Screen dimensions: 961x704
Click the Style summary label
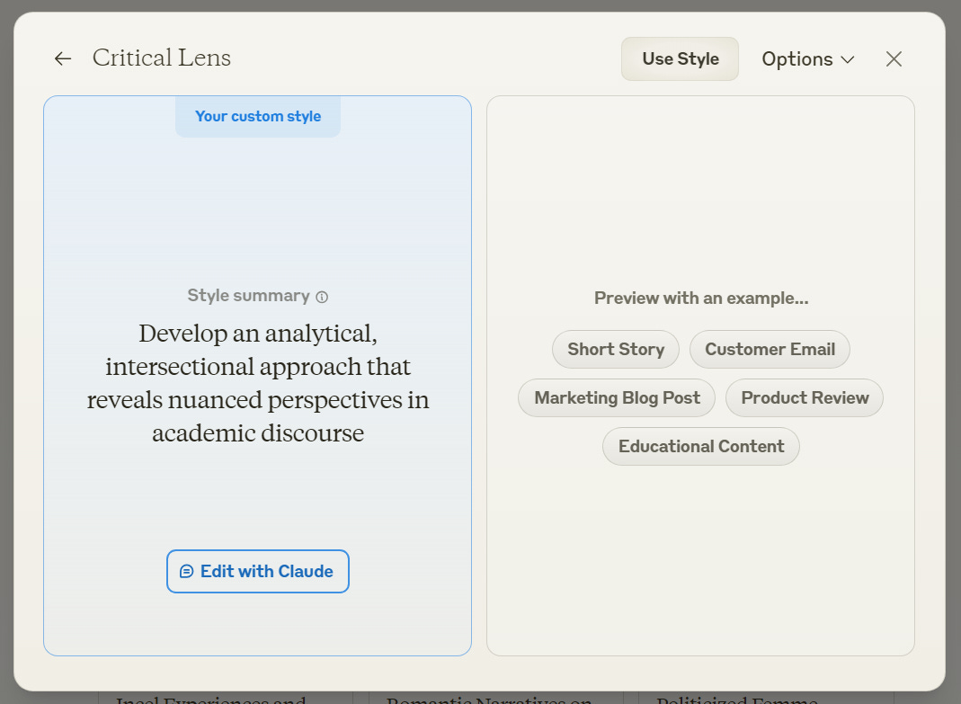pos(248,296)
